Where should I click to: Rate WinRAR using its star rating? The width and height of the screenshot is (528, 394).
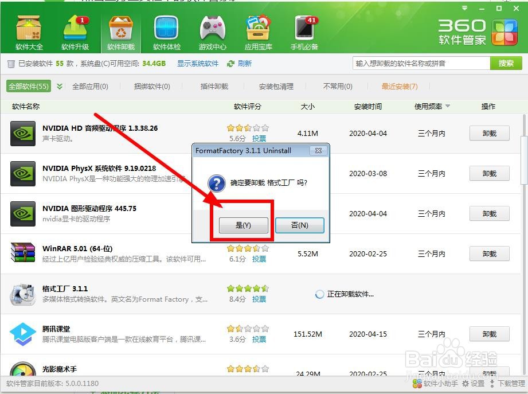tap(248, 248)
